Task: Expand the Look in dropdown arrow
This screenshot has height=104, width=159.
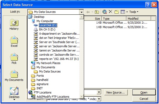Action: point(81,12)
